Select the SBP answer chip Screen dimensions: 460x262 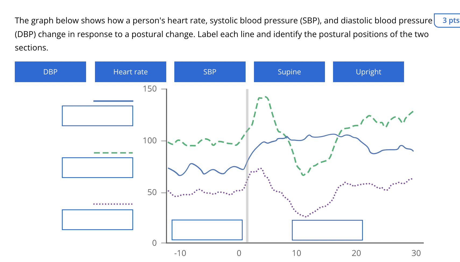click(210, 72)
